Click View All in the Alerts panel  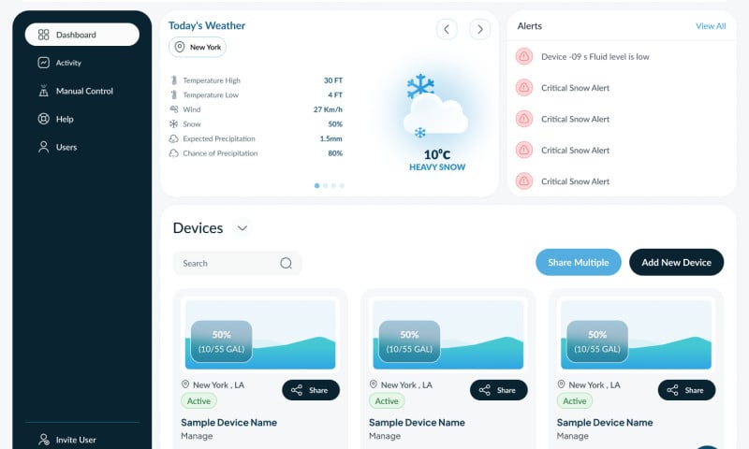pos(711,26)
